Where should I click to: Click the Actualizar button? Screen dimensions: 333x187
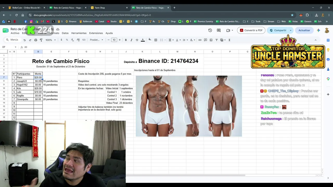click(x=304, y=30)
